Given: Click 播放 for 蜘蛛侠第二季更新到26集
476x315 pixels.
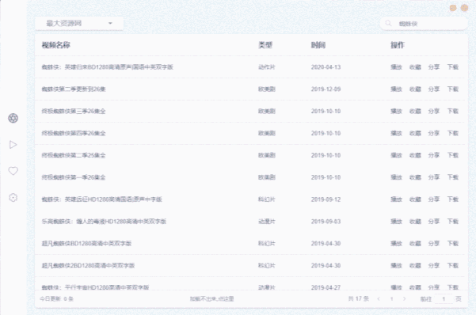Looking at the screenshot, I should [x=396, y=89].
